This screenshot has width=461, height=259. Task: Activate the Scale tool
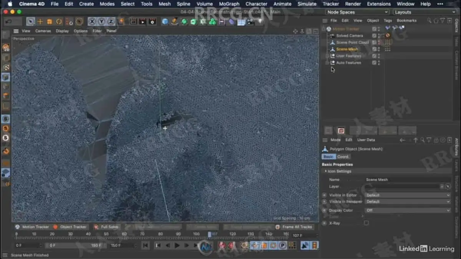tap(49, 21)
